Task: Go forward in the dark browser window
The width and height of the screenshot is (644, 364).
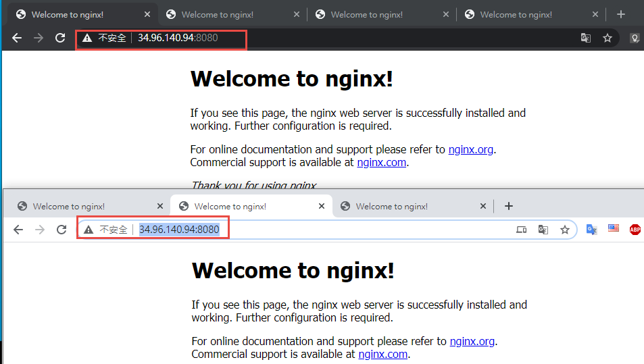Action: pyautogui.click(x=39, y=38)
